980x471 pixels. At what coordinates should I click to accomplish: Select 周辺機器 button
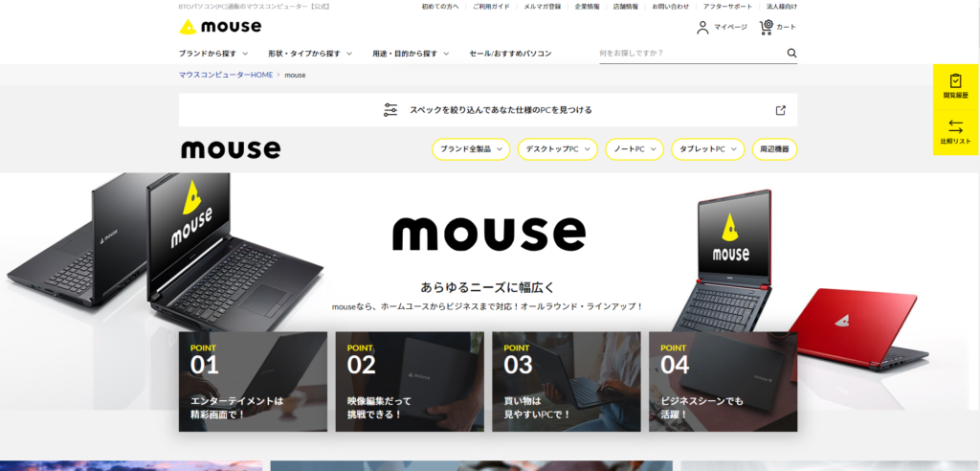[x=774, y=149]
